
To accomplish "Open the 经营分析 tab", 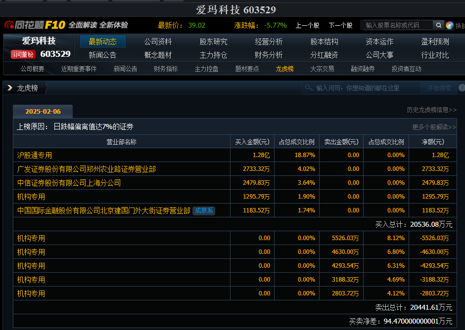I will [x=269, y=41].
